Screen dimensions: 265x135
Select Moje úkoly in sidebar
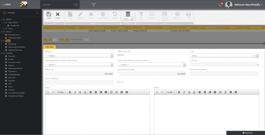13,43
